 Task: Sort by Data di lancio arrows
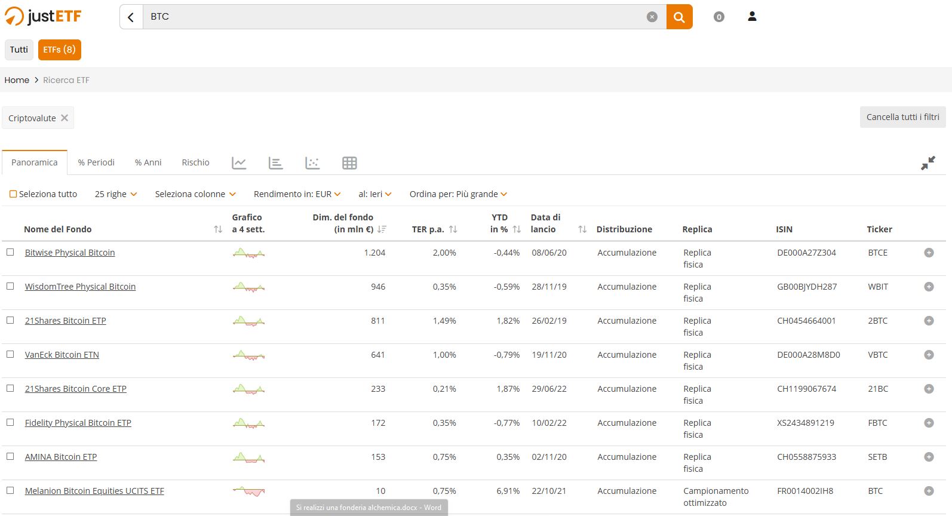583,229
